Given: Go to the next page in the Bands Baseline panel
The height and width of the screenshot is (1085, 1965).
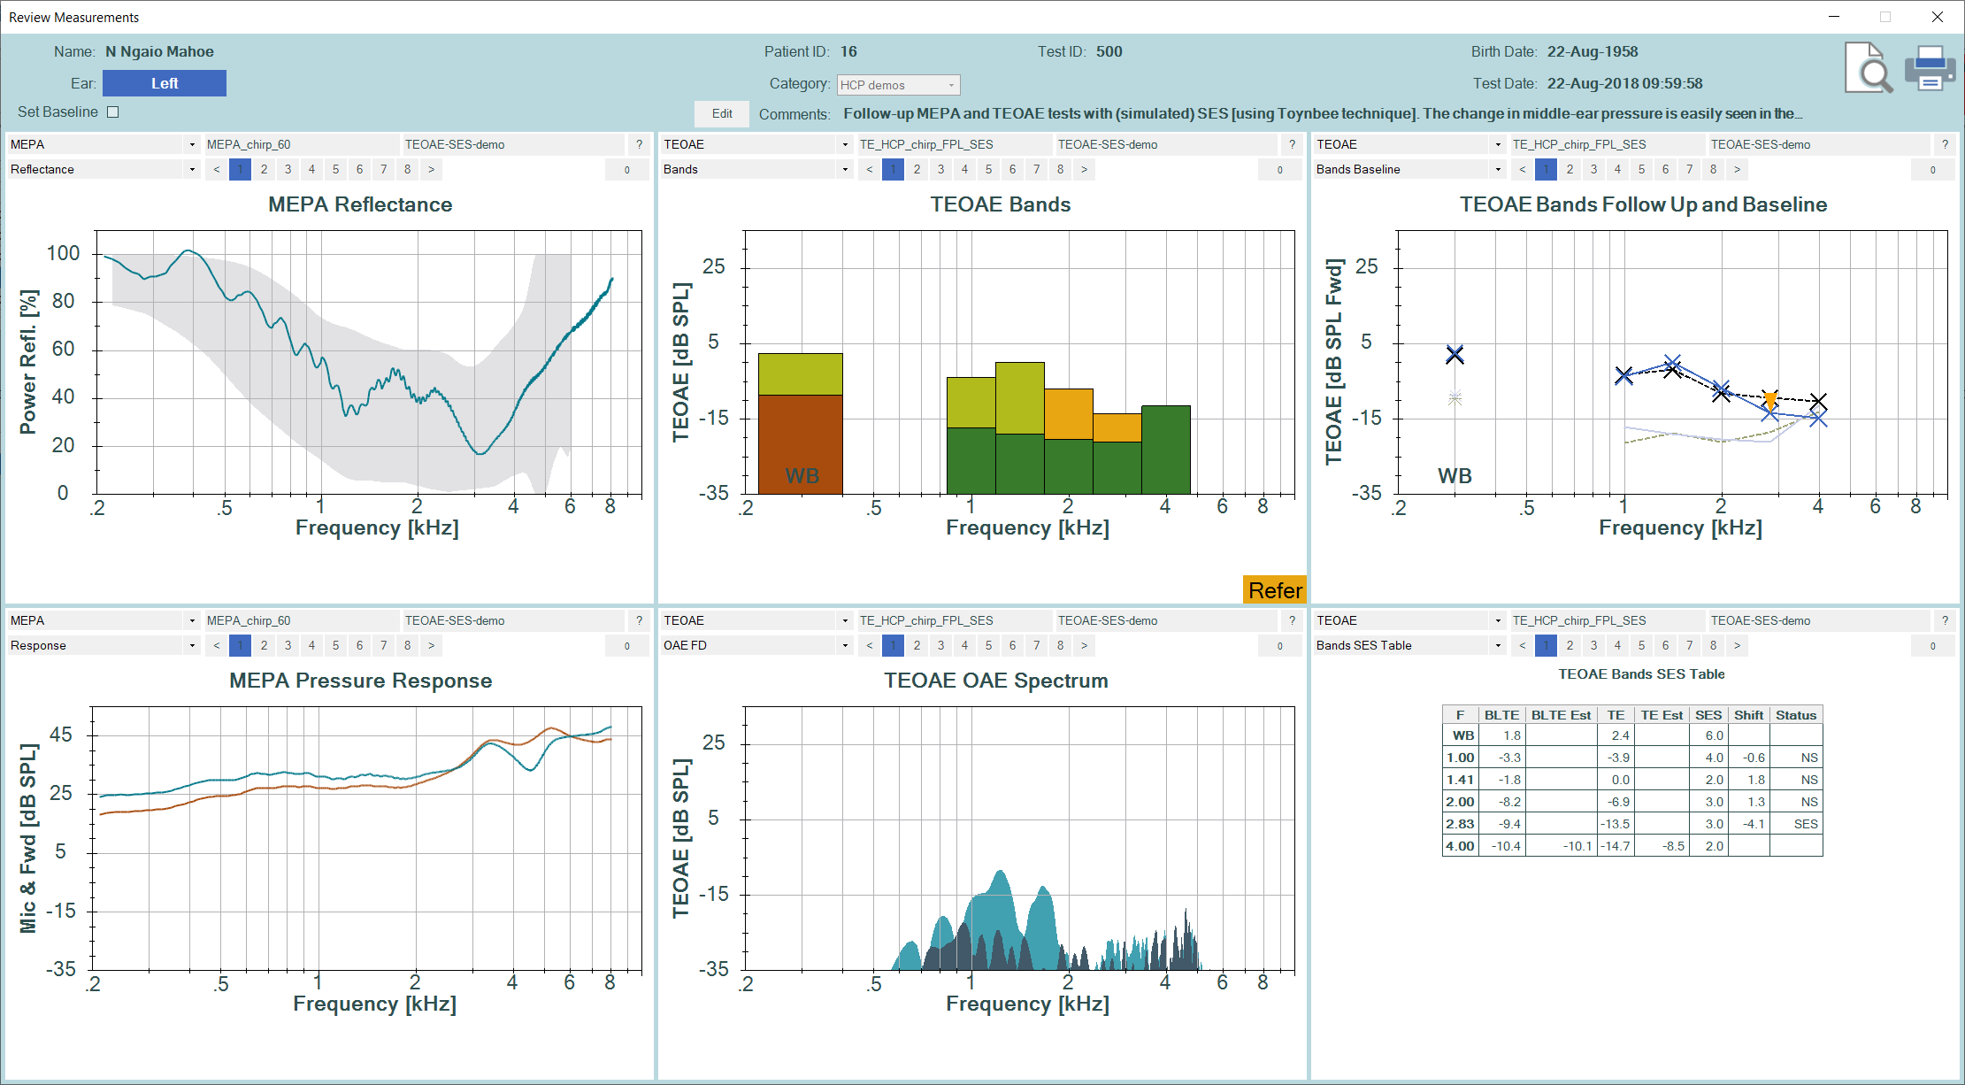Looking at the screenshot, I should [x=1737, y=169].
